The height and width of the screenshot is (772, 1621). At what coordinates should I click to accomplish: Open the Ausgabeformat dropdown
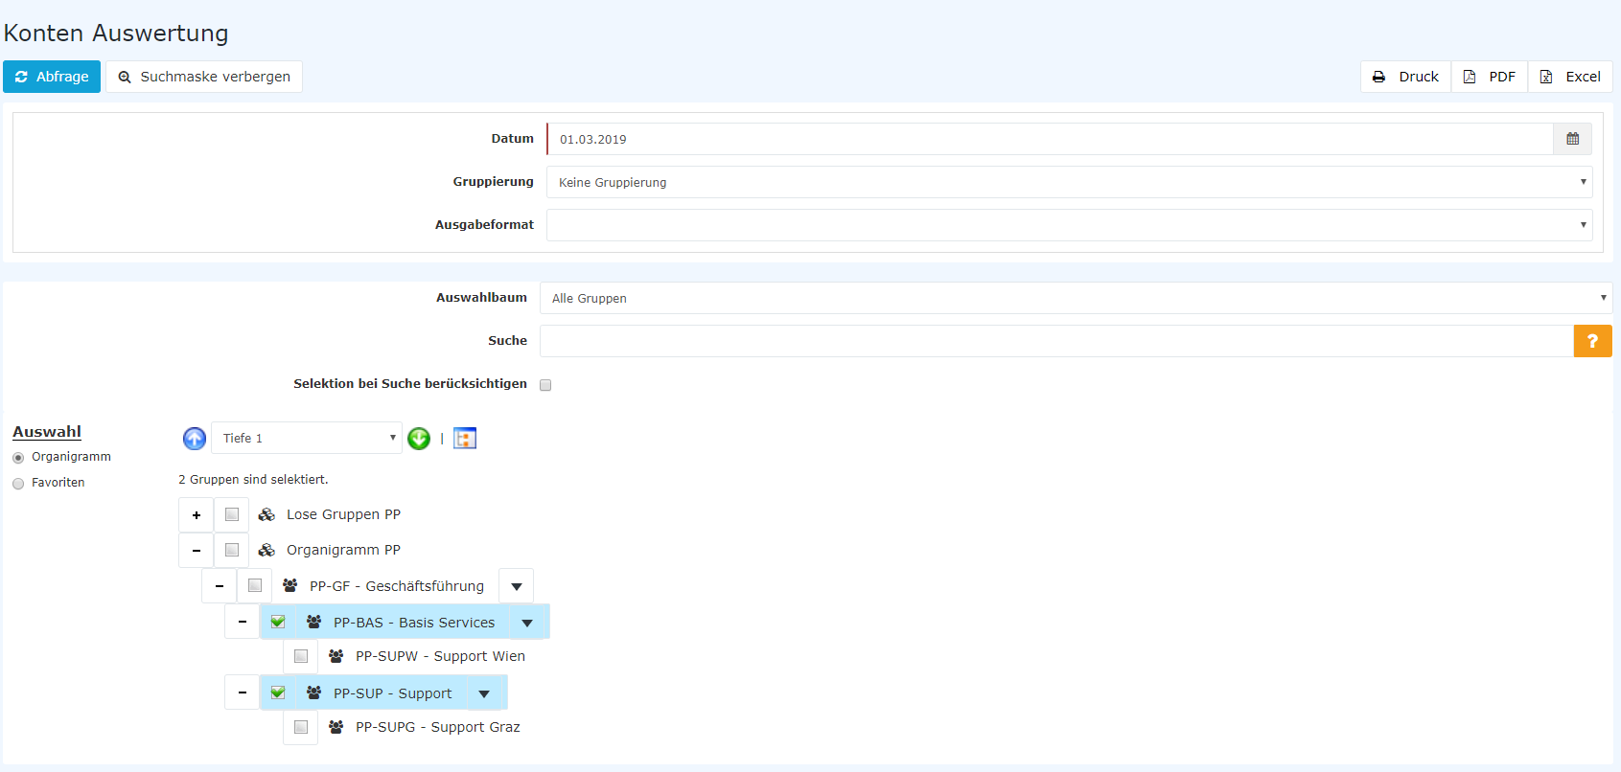coord(1070,225)
